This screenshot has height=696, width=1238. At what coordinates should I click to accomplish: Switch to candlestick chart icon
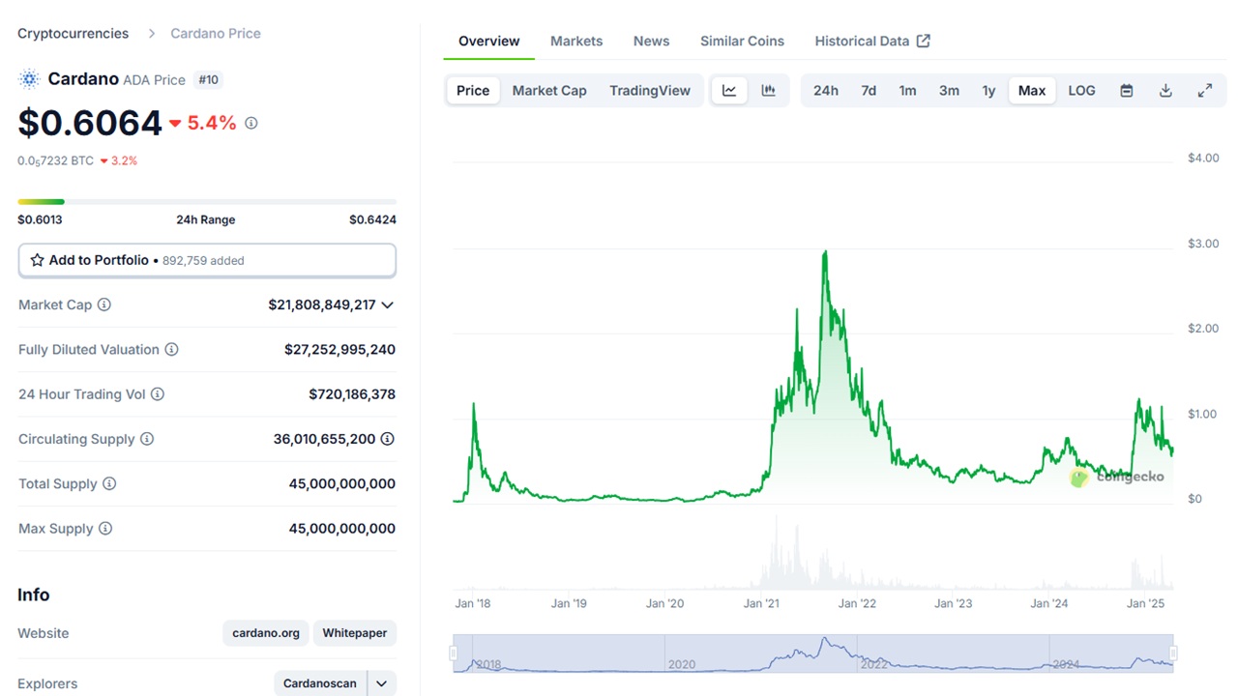[769, 91]
